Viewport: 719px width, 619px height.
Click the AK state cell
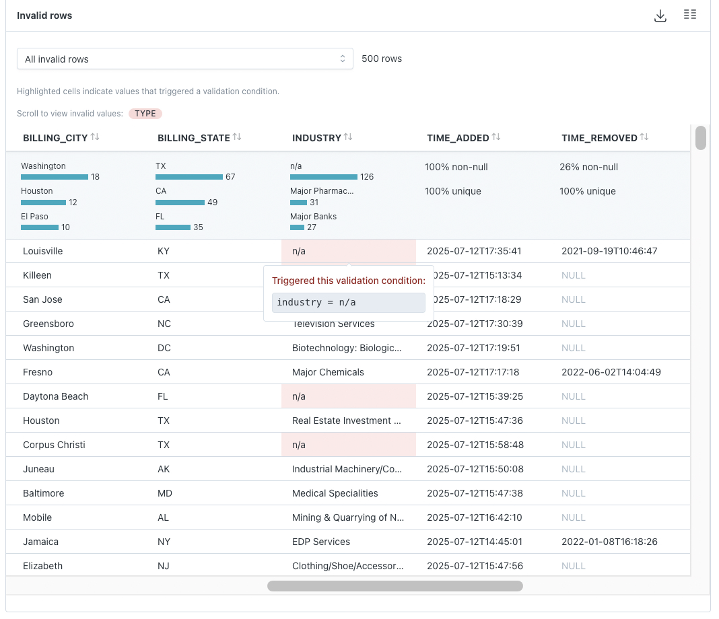(164, 469)
